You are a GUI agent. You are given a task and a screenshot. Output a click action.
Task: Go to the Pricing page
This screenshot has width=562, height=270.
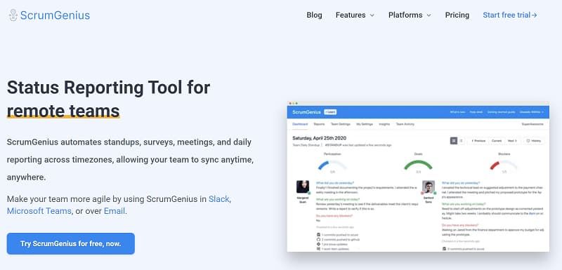tap(457, 15)
